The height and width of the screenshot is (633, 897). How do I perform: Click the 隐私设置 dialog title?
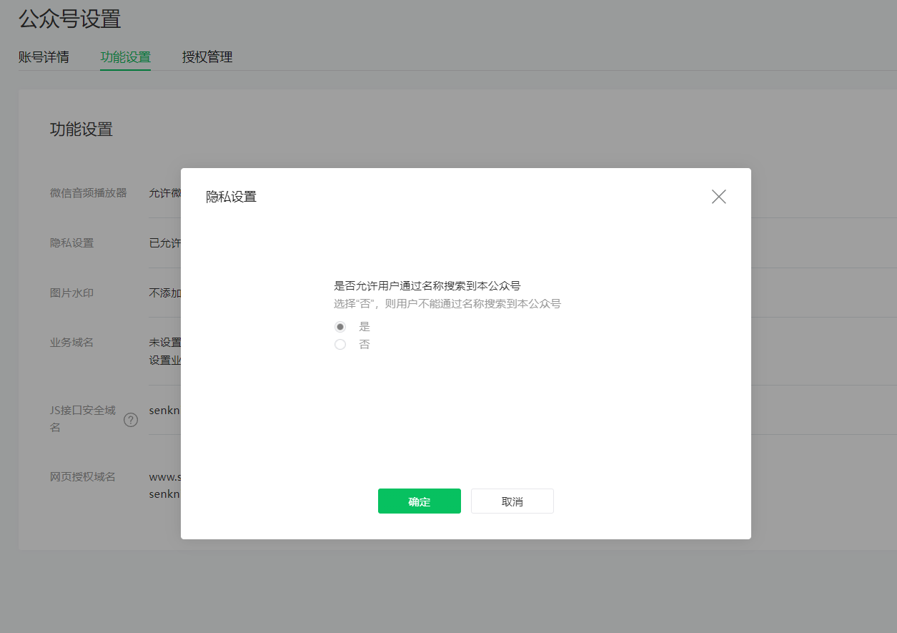coord(231,197)
